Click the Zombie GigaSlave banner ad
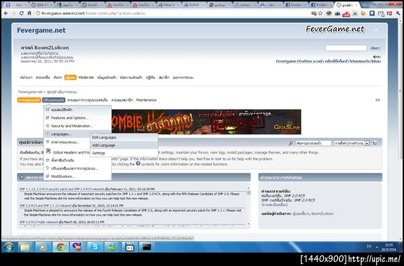 pos(206,122)
